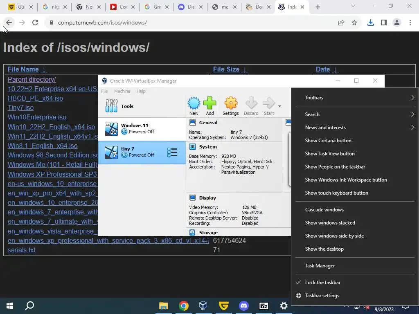Toggle Show Task View button
This screenshot has width=419, height=314.
click(x=355, y=154)
